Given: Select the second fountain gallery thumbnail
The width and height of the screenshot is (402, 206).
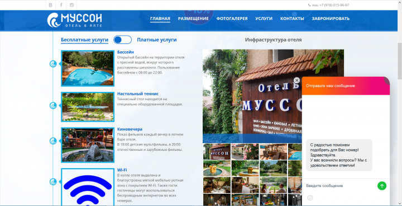Looking at the screenshot, I should click(245, 169).
